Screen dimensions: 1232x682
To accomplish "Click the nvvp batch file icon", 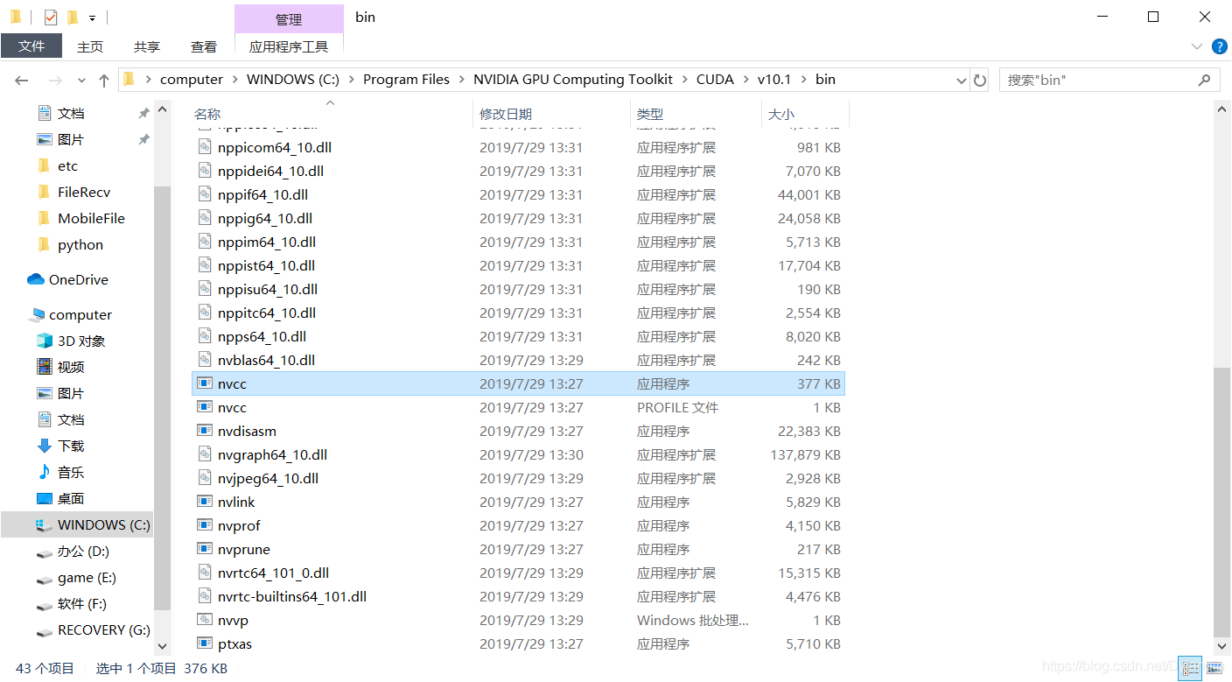I will click(x=205, y=620).
